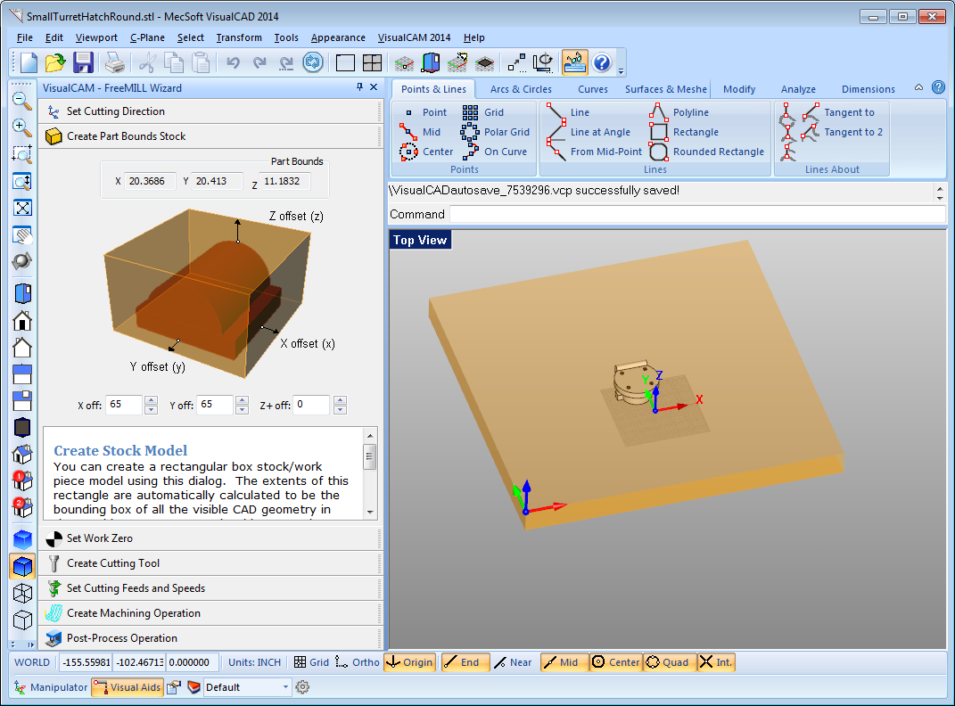Viewport: 955px width, 706px height.
Task: Click the help text scrollbar down arrow
Action: pyautogui.click(x=370, y=513)
